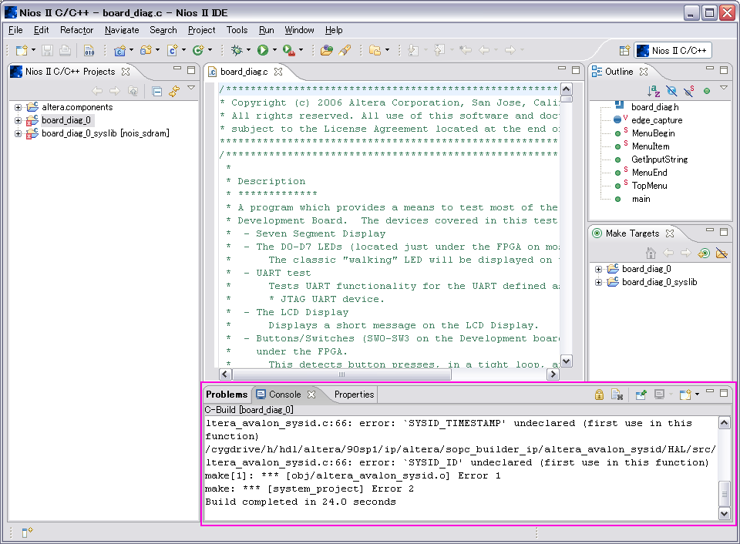The width and height of the screenshot is (740, 544).
Task: Open Outline view menu triangle
Action: (x=724, y=88)
